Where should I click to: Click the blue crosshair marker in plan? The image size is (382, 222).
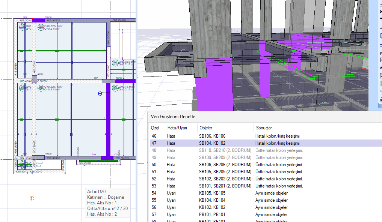tap(100, 94)
